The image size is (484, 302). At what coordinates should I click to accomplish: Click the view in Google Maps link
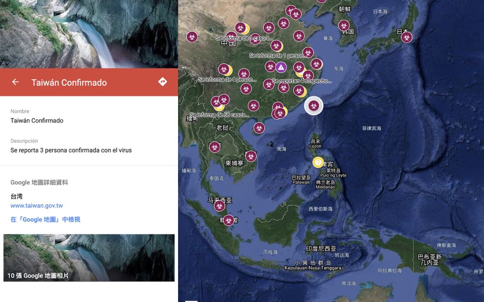[45, 219]
